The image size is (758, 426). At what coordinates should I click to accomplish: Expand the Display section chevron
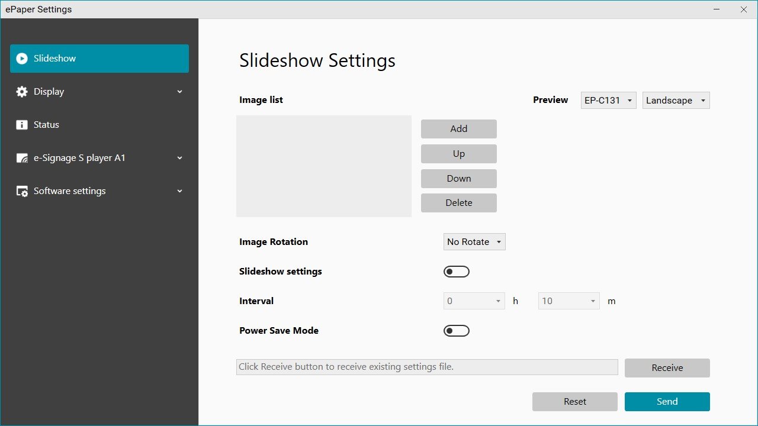(179, 92)
